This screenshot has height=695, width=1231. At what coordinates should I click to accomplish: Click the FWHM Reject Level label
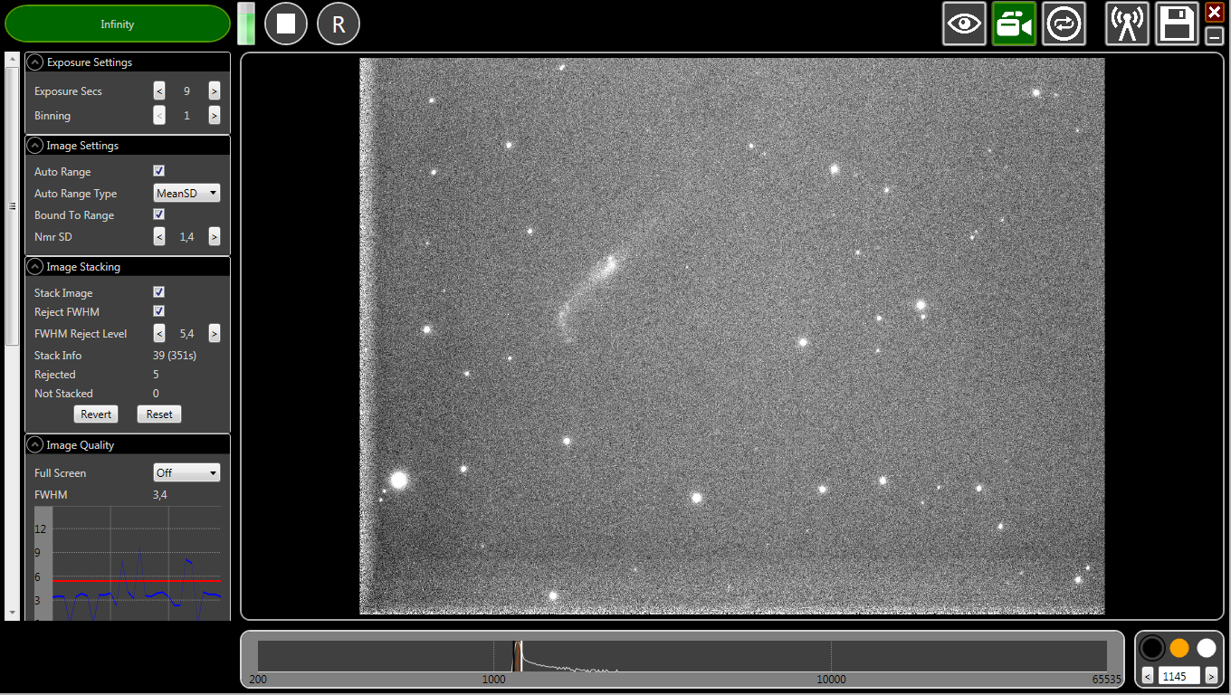(x=81, y=334)
